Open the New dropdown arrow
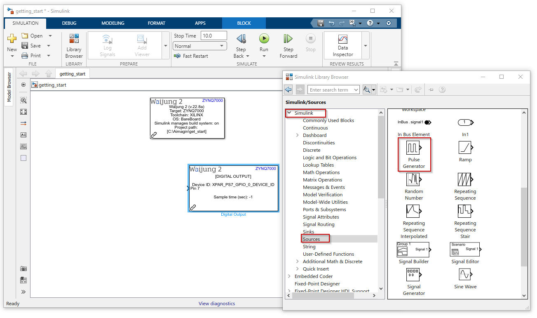Viewport: 537px width, 318px height. [12, 56]
